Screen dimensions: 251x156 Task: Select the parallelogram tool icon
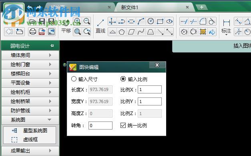(x=131, y=32)
